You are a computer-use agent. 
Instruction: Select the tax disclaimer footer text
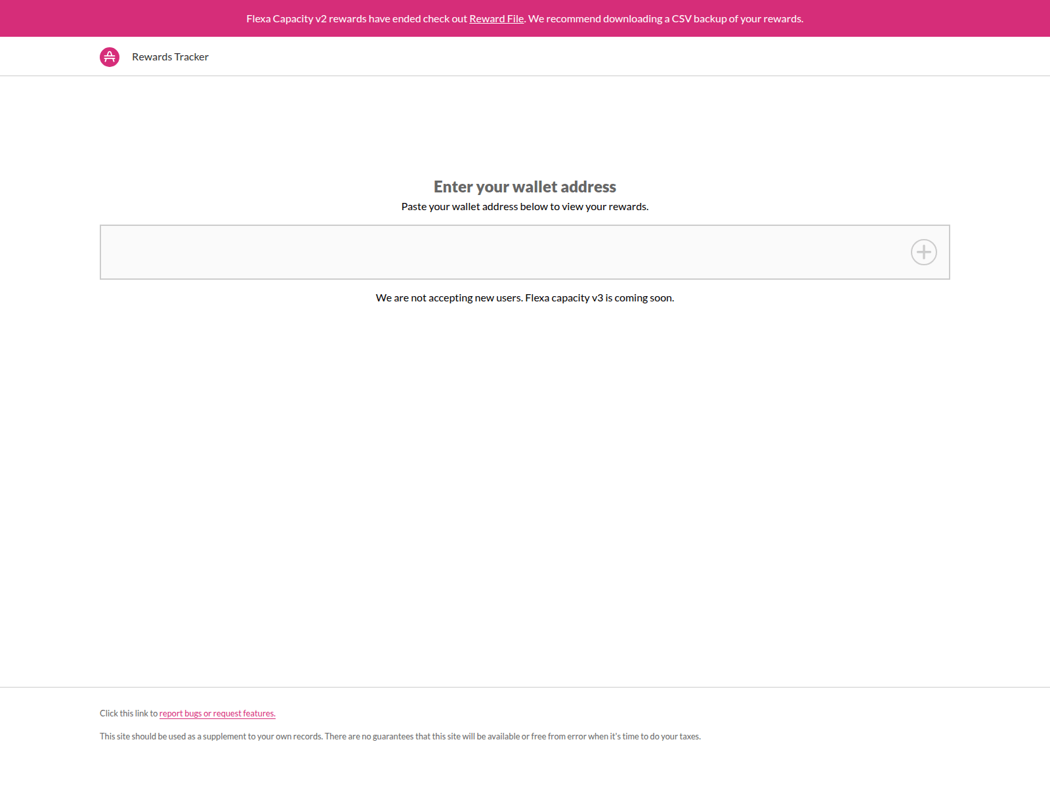pyautogui.click(x=400, y=737)
